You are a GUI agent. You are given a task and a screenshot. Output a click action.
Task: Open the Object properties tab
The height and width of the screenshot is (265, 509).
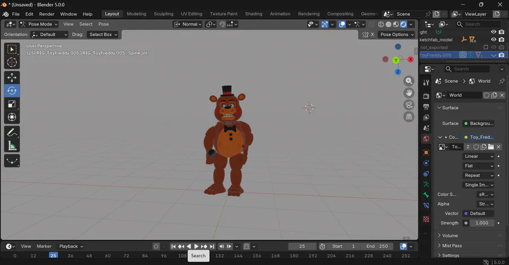tap(426, 152)
